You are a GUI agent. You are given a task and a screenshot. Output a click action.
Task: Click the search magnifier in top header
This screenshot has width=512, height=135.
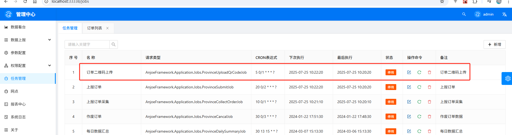464,14
